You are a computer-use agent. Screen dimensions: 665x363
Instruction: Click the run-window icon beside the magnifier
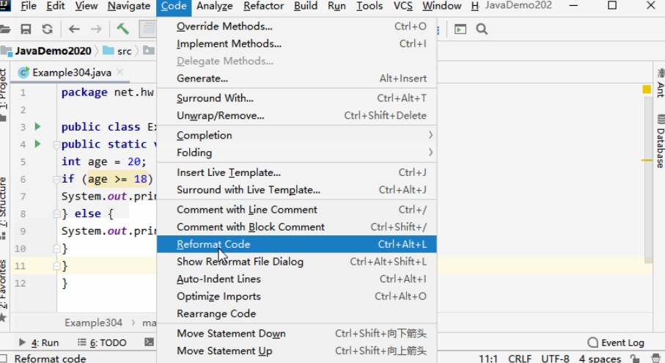click(x=460, y=29)
